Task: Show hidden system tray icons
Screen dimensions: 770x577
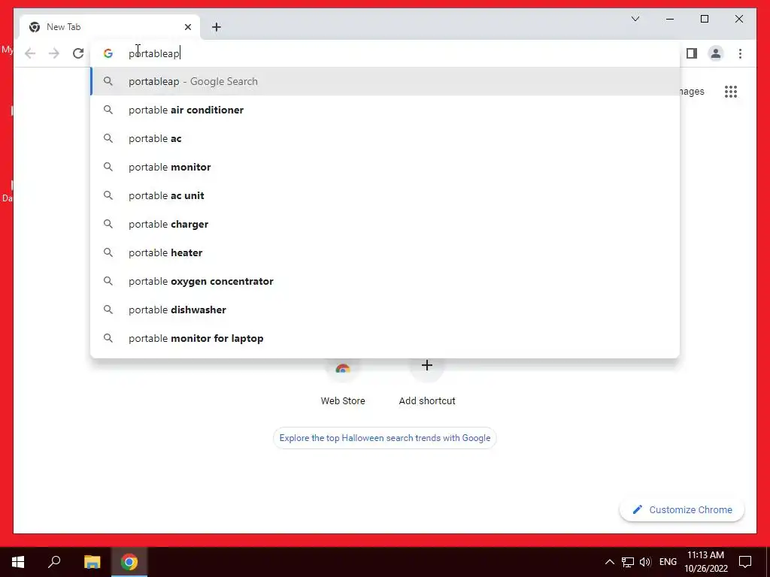Action: [609, 562]
